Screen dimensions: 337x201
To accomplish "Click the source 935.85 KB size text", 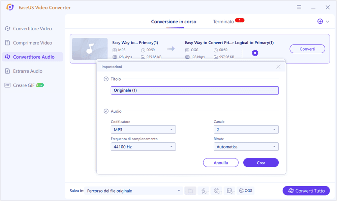I will coord(154,57).
